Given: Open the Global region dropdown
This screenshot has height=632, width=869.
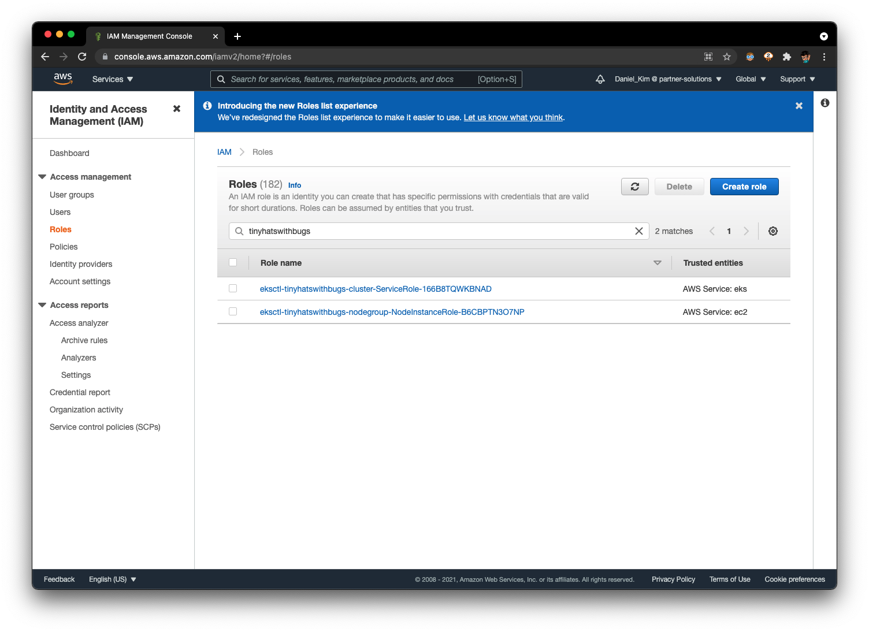Looking at the screenshot, I should 751,79.
